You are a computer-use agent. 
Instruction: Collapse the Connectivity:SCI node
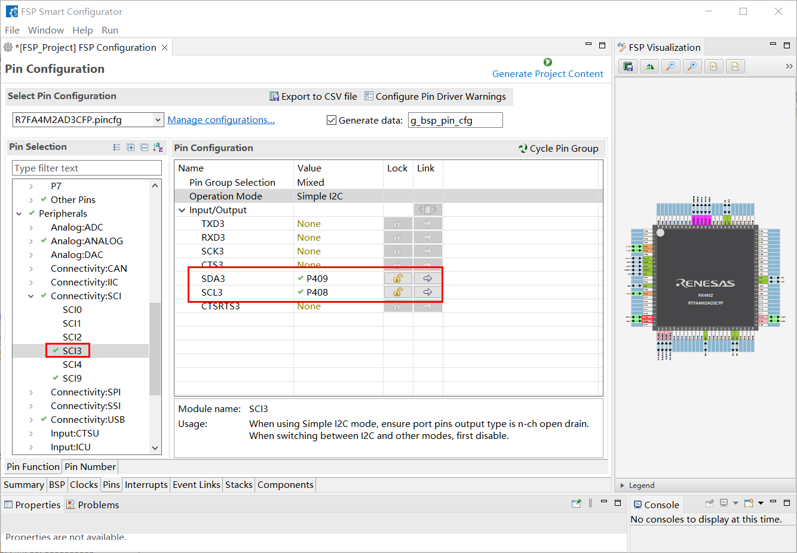pos(31,296)
